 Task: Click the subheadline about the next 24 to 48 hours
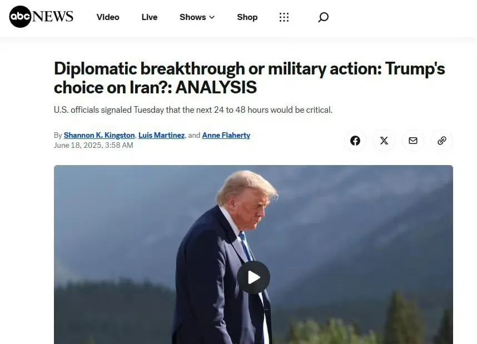pos(193,110)
